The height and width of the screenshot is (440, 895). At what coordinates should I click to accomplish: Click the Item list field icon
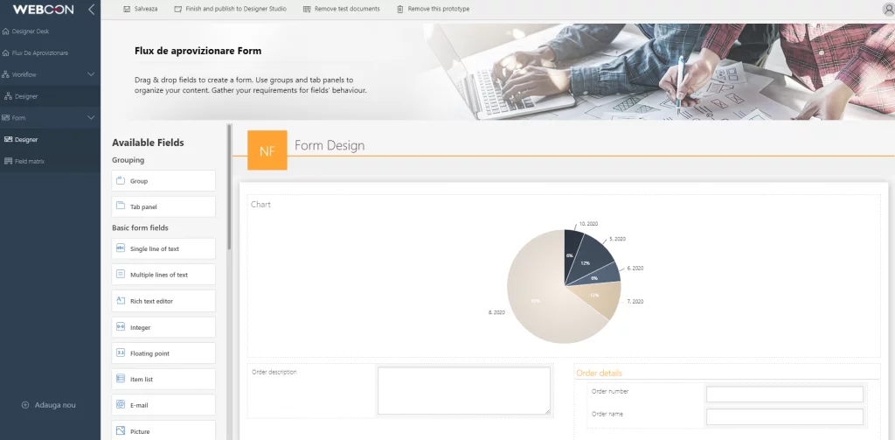pos(121,378)
